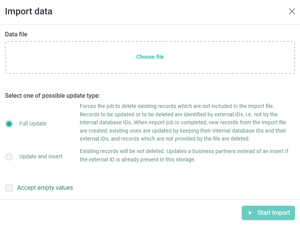Click the play triangle icon in Start Import
Screen dimensions: 300x225
coord(250,213)
